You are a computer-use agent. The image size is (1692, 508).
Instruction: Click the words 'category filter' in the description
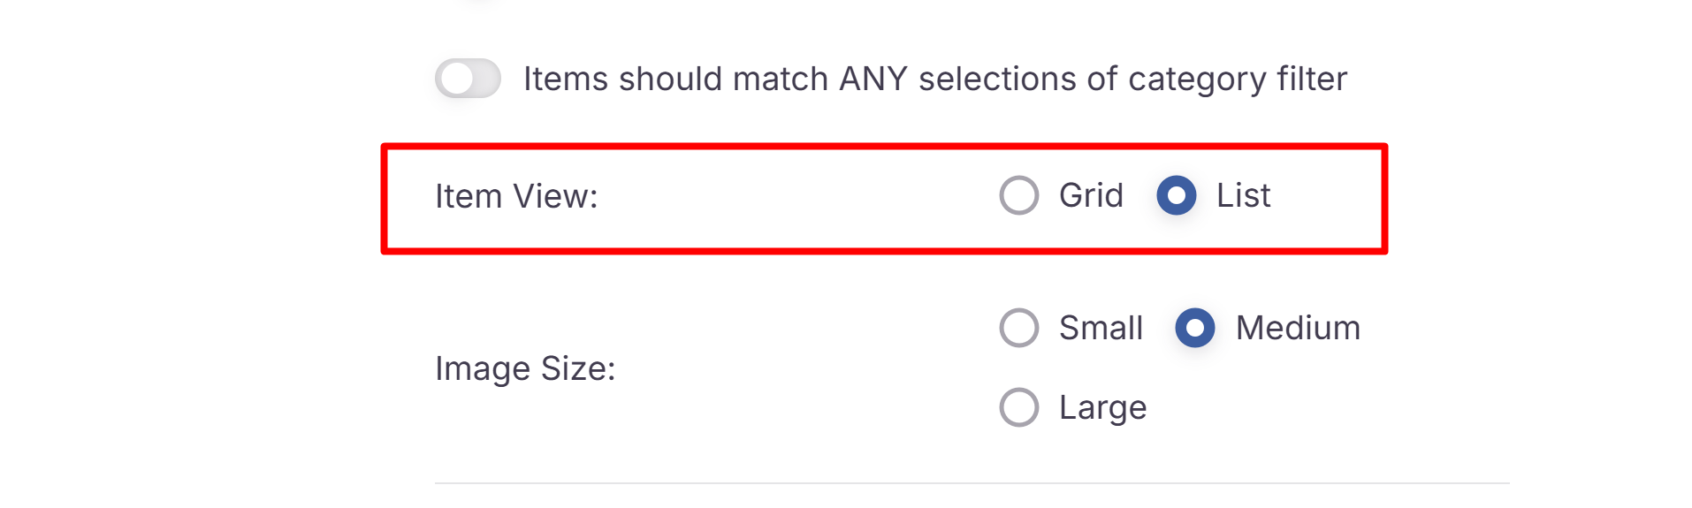click(1238, 79)
